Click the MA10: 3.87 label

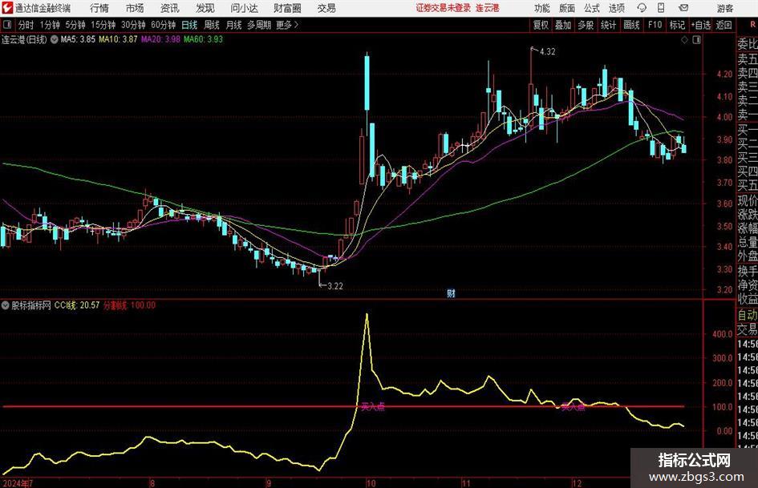point(118,39)
